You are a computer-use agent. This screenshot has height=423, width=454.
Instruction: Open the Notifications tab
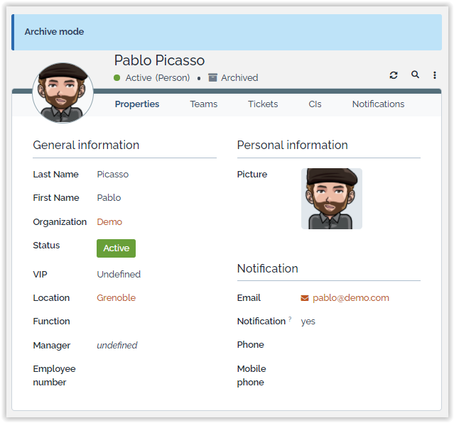[x=378, y=104]
